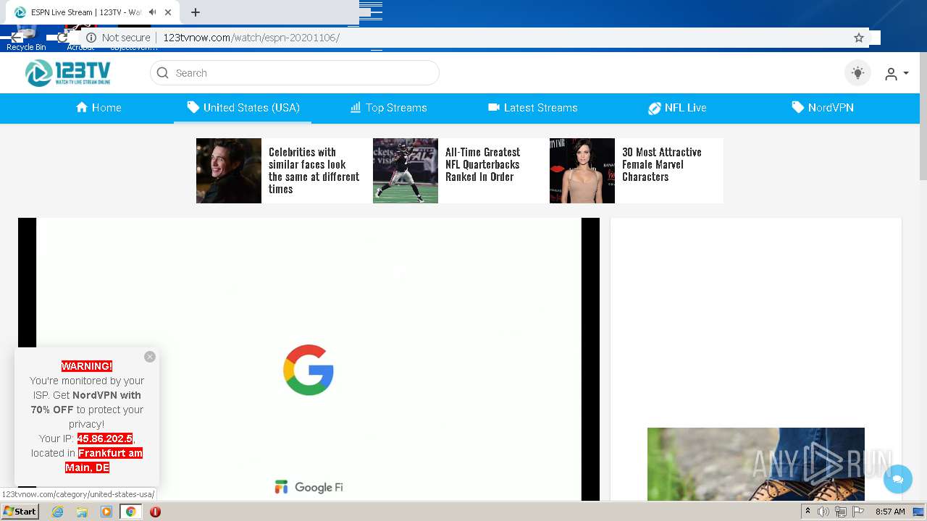Screen dimensions: 927x521
Task: Show hidden tray icons arrow
Action: point(808,511)
